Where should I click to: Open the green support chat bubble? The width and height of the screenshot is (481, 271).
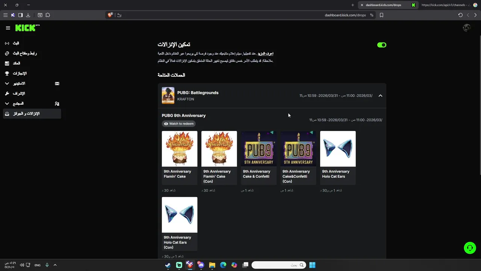(470, 248)
